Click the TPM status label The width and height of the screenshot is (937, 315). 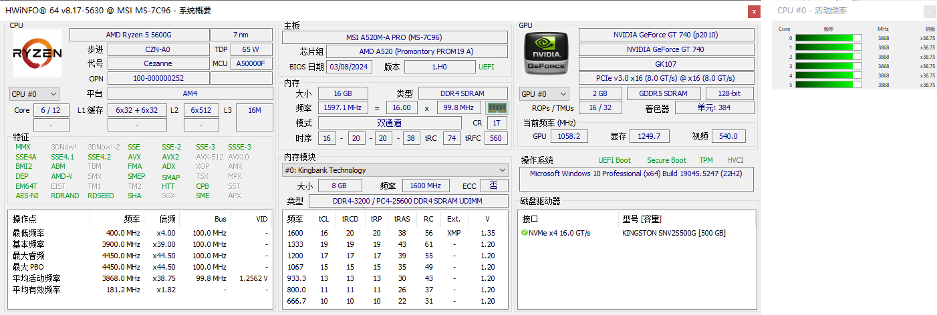[706, 160]
